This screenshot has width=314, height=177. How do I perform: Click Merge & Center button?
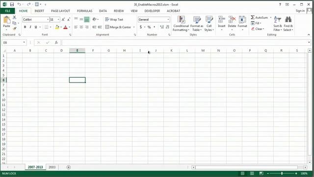(x=118, y=27)
